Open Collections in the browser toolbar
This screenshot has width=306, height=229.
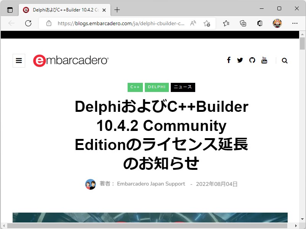point(243,23)
